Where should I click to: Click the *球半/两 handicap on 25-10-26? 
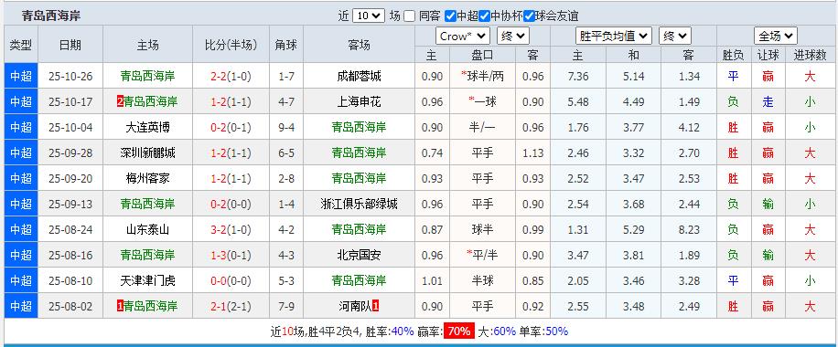click(482, 77)
